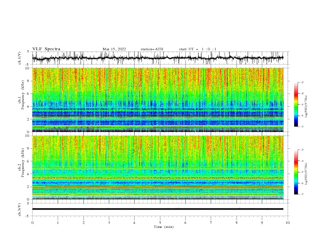This screenshot has height=250, width=324.
Task: Click the log(PSD) label beside ch.1 colorbar
Action: coord(306,106)
